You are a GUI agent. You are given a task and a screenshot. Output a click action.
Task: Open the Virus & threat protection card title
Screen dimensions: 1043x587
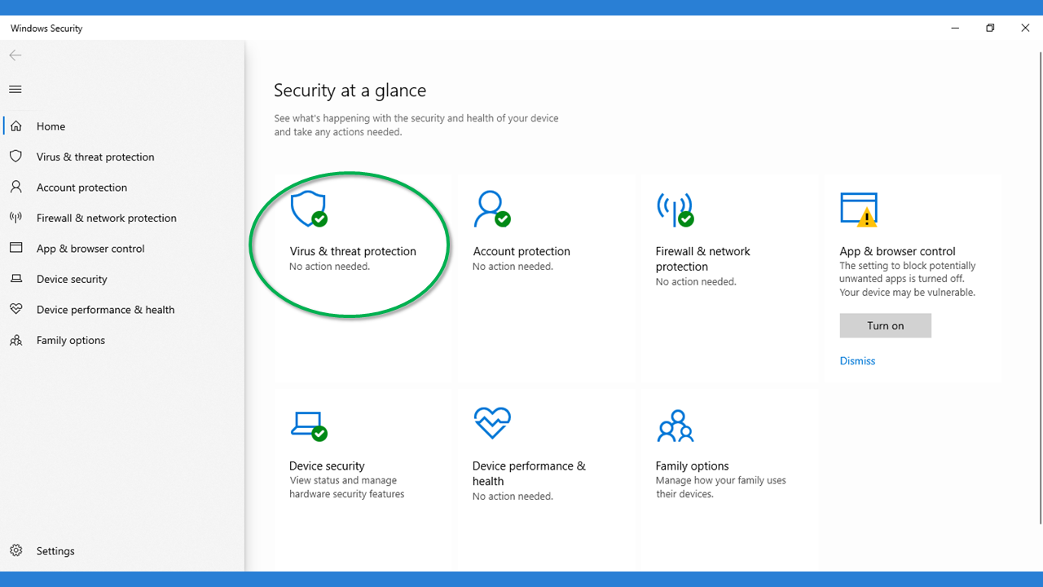click(353, 251)
